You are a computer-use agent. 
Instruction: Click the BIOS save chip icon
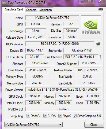98,44
